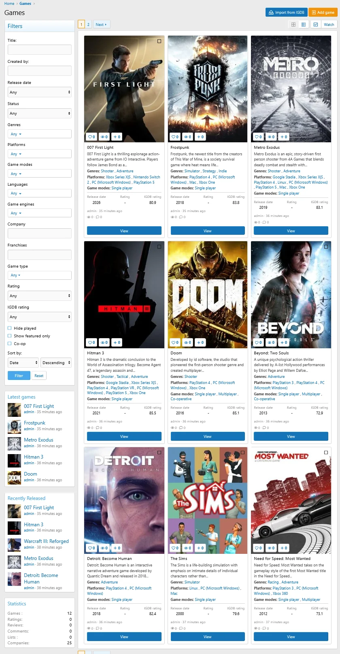Click the plus counter on Frostpunk card
The height and width of the screenshot is (654, 340).
(x=200, y=137)
